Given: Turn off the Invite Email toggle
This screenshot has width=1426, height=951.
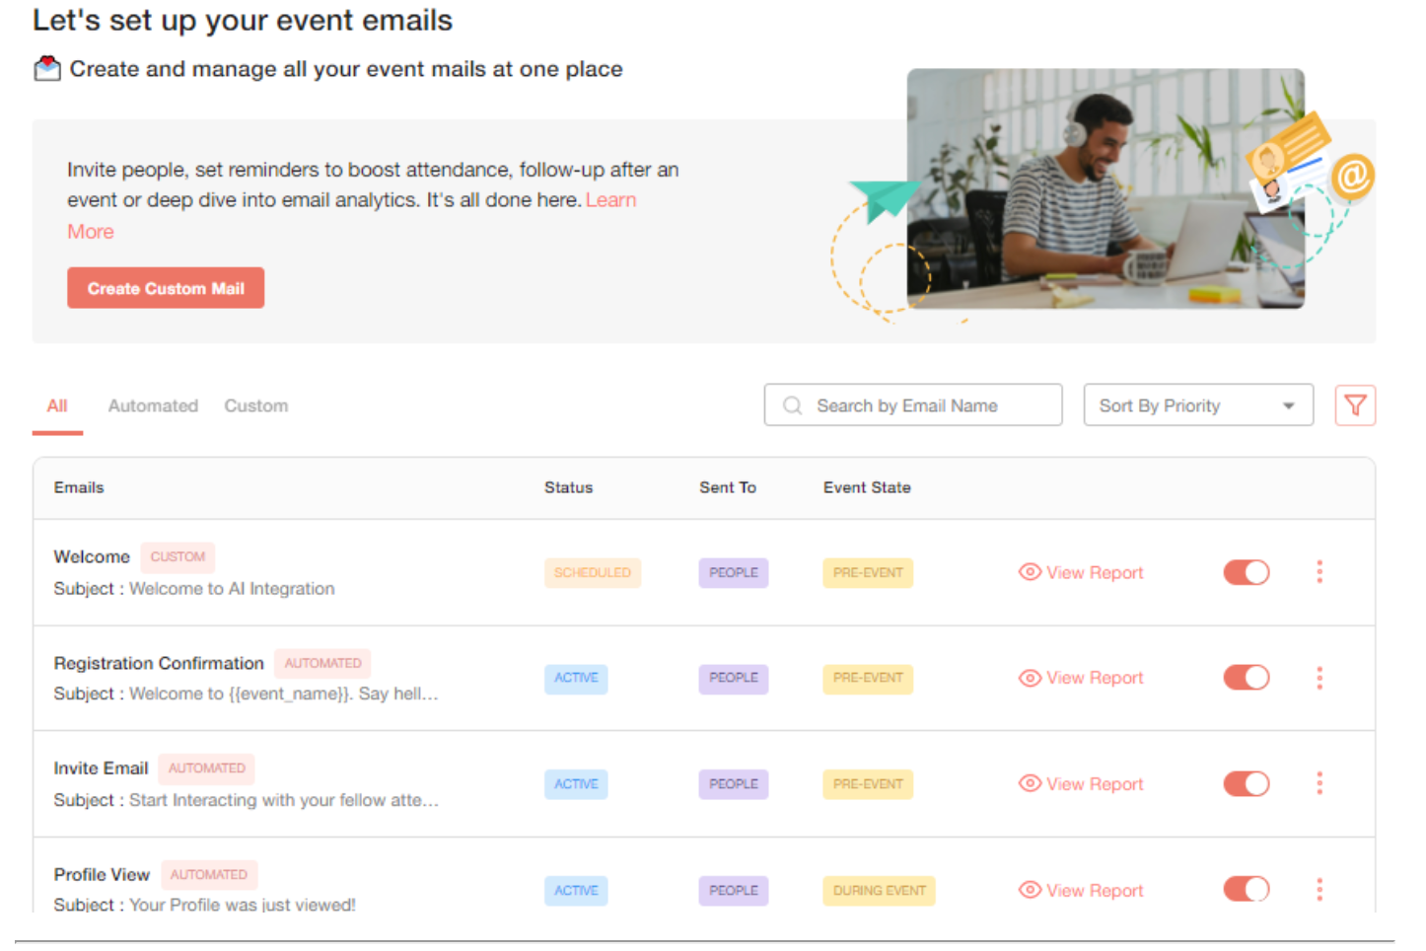Looking at the screenshot, I should point(1246,783).
